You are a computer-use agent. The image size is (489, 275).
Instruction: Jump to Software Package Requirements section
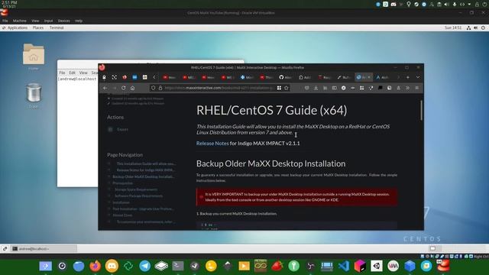(x=138, y=196)
